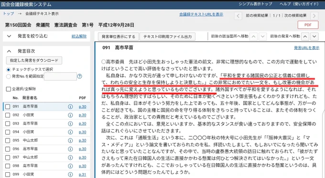Check the box for speech 093
The width and height of the screenshot is (325, 178).
click(x=8, y=123)
